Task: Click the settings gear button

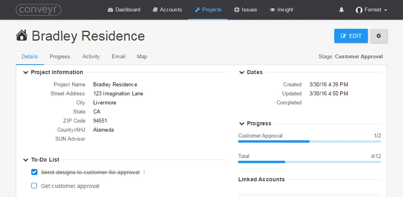Action: click(x=378, y=36)
